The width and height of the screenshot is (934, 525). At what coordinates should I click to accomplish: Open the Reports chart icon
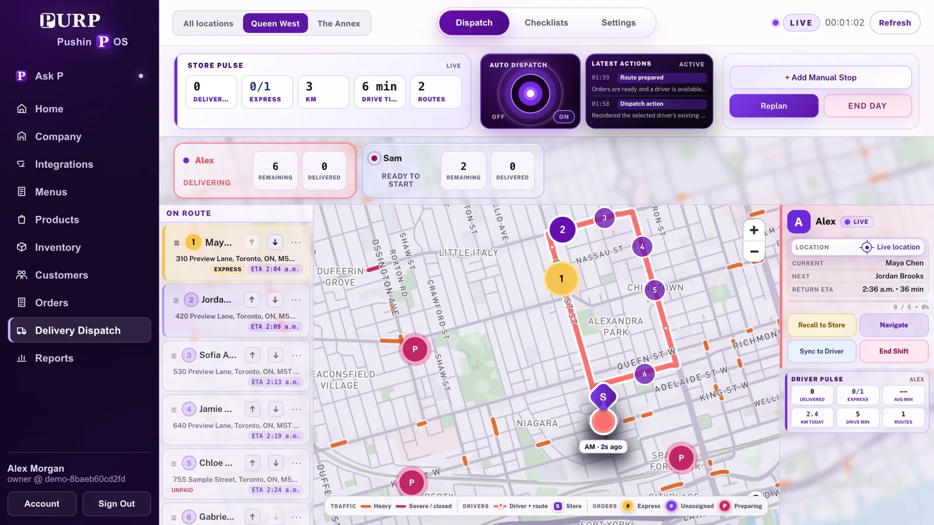(x=22, y=358)
